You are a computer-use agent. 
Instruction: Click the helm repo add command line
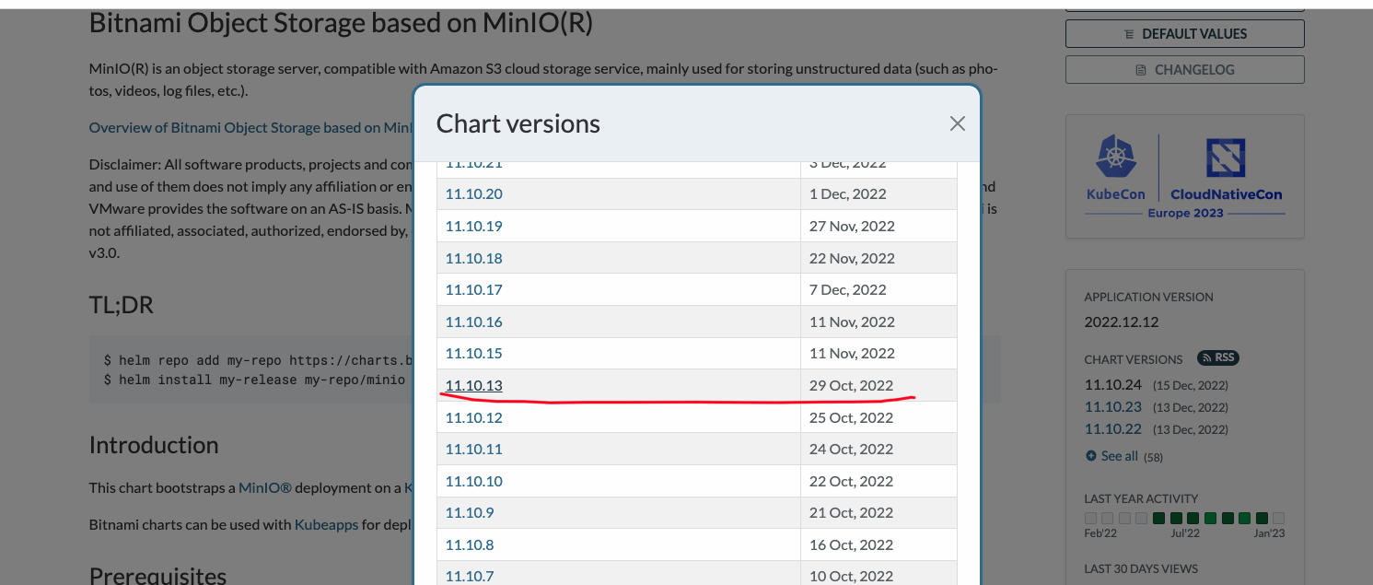click(x=258, y=361)
